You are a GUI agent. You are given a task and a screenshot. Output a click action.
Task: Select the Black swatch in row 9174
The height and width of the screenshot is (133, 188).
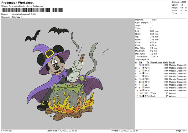(144, 96)
